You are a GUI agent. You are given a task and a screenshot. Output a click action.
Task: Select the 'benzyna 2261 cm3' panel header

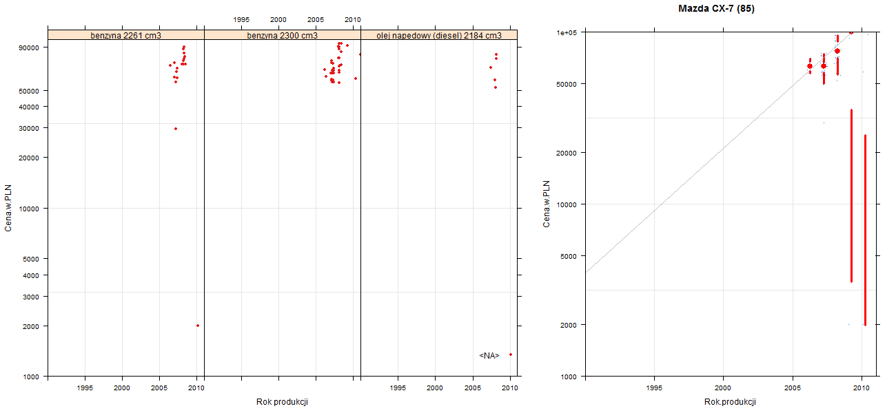pos(126,35)
